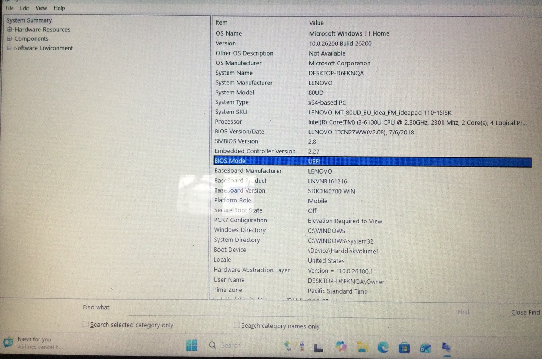Select the Embedded Controller Version row

click(373, 151)
